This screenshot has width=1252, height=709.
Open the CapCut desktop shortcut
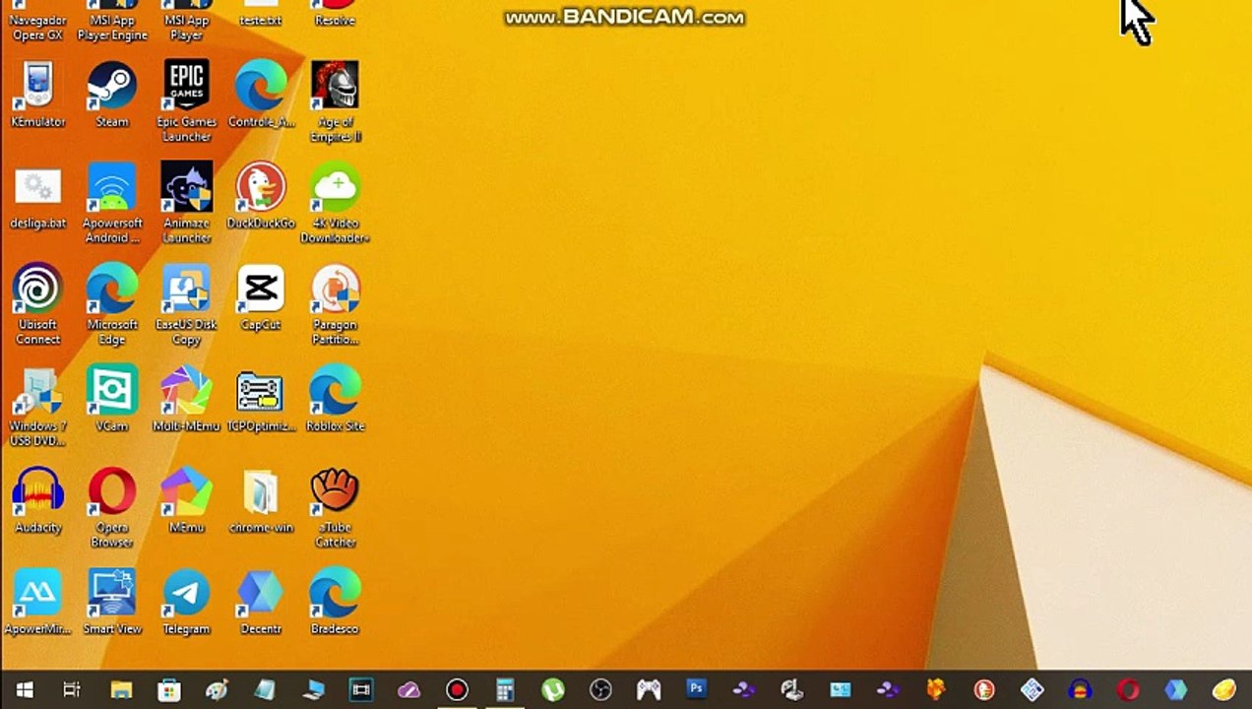pyautogui.click(x=261, y=298)
